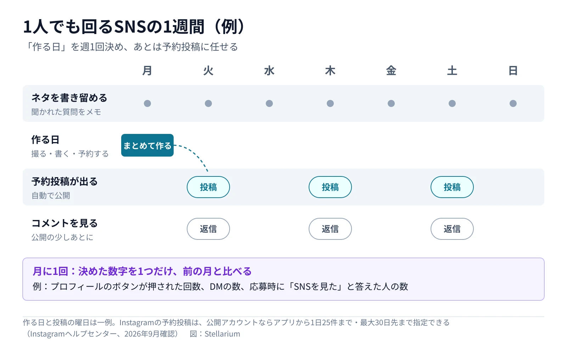Click the row label コメントを見る
This screenshot has height=350, width=567.
pos(64,223)
